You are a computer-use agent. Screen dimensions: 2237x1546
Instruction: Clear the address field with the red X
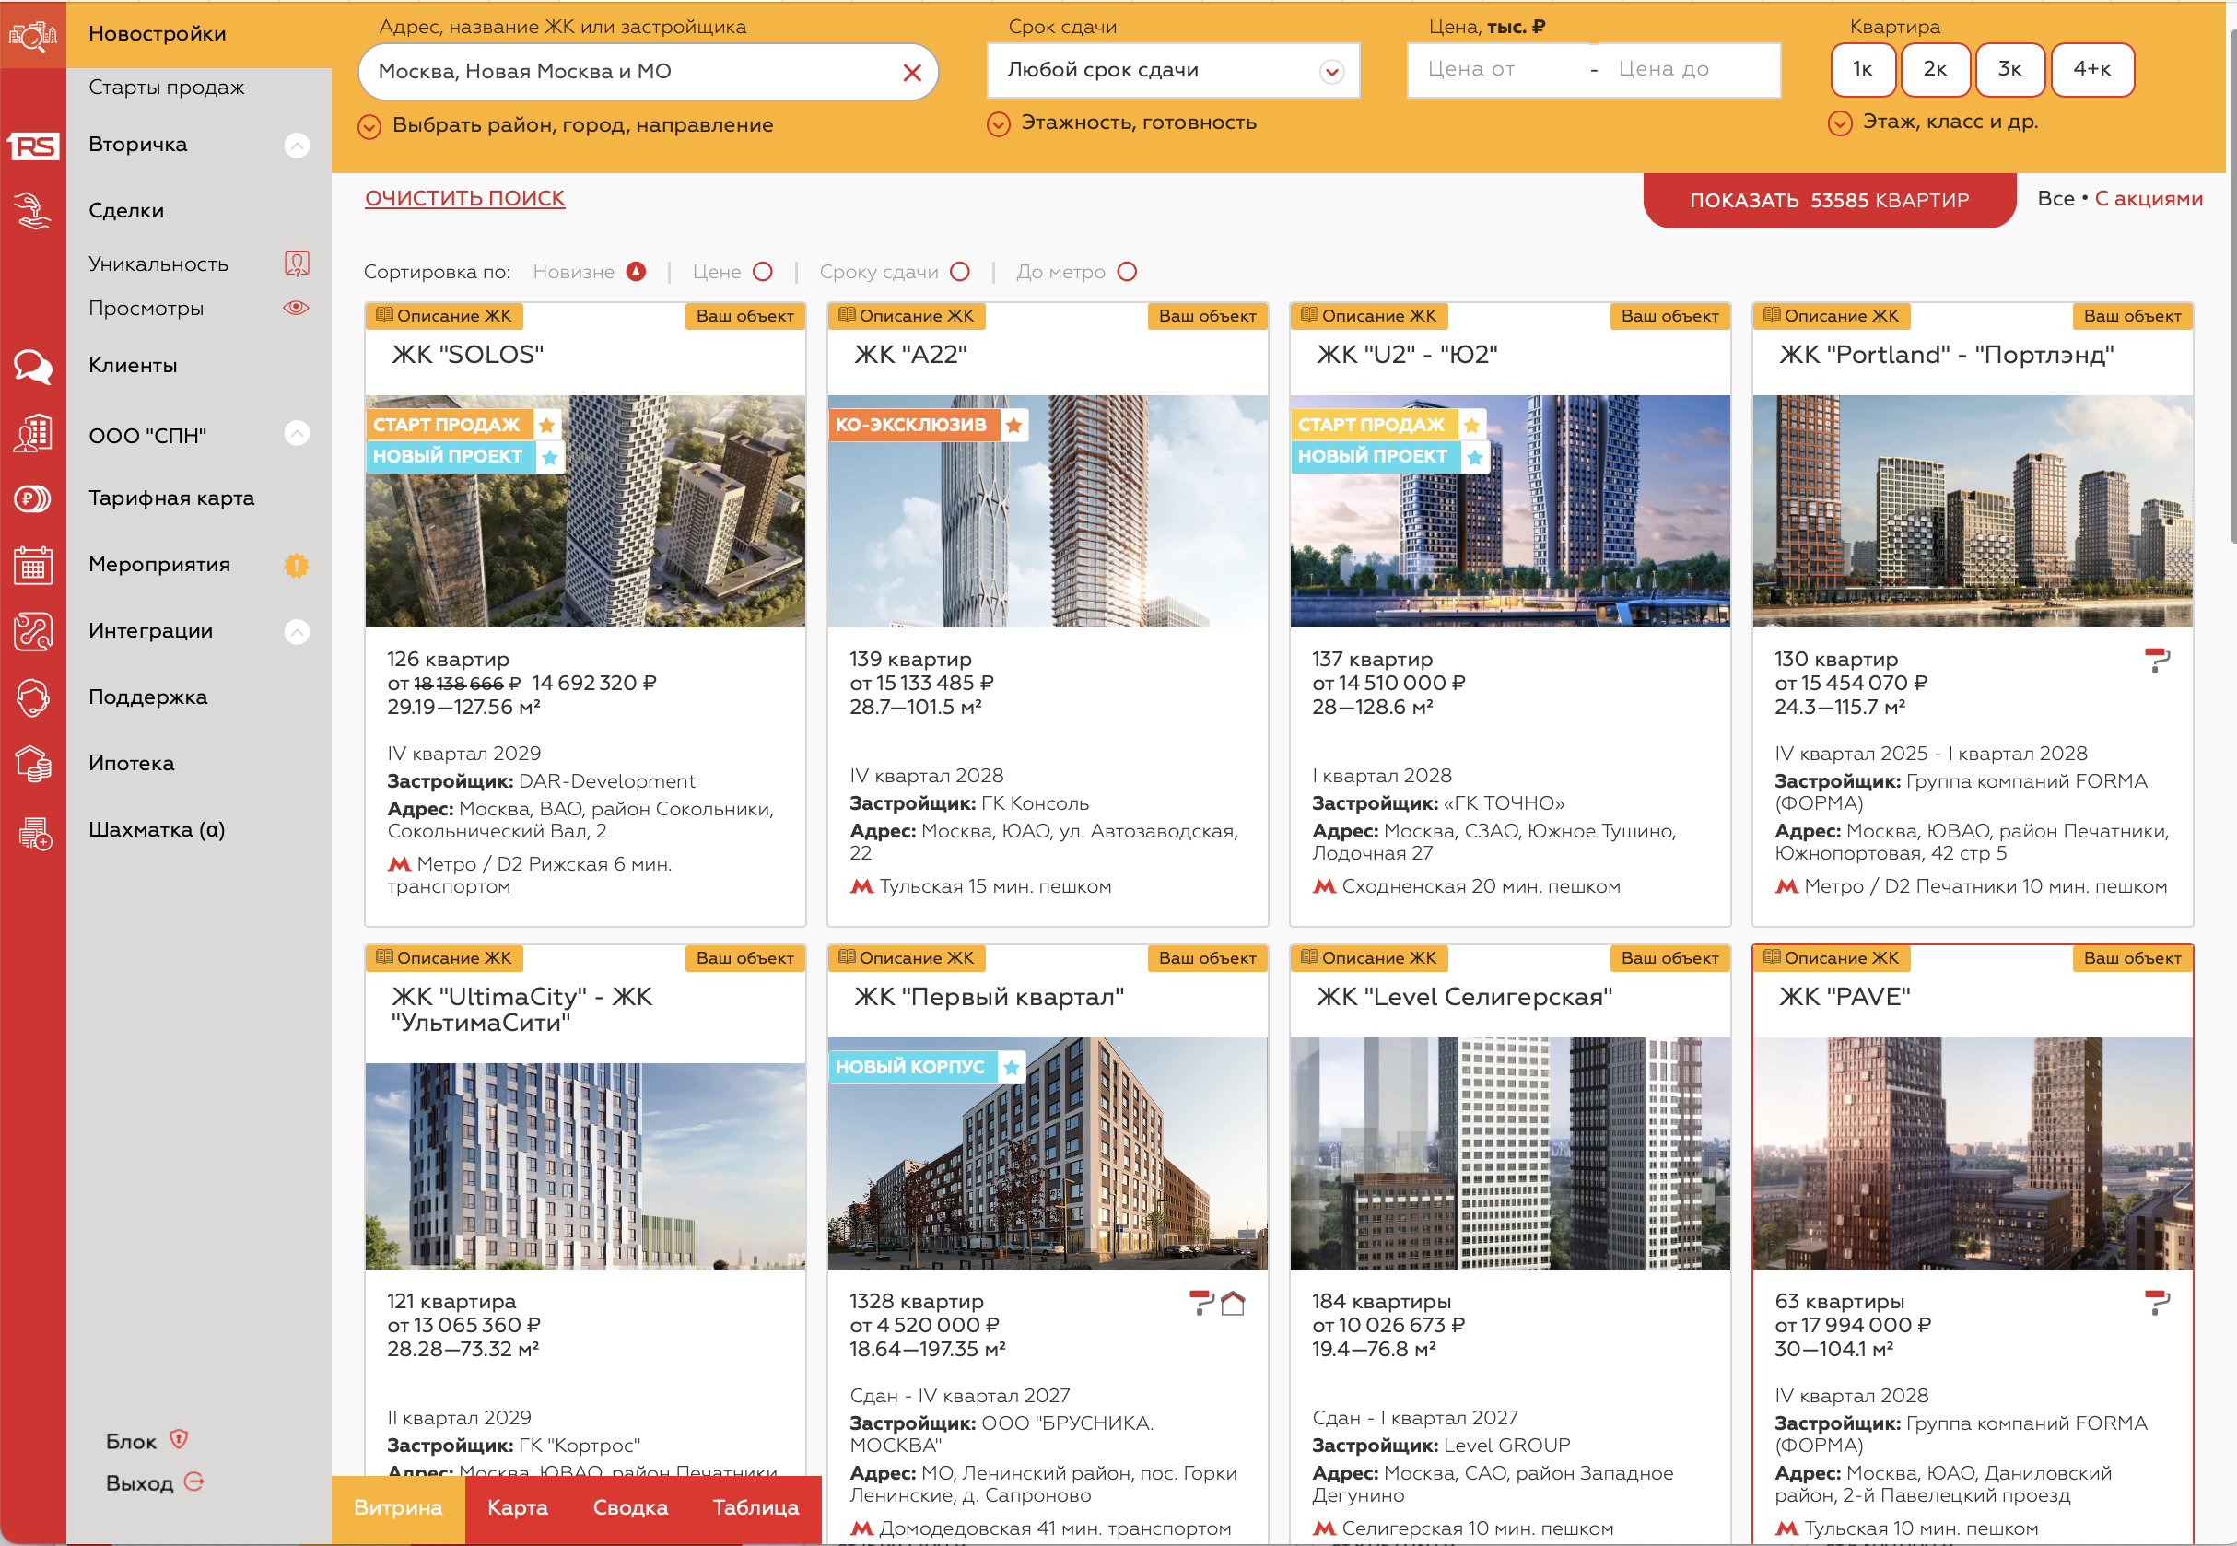[911, 73]
